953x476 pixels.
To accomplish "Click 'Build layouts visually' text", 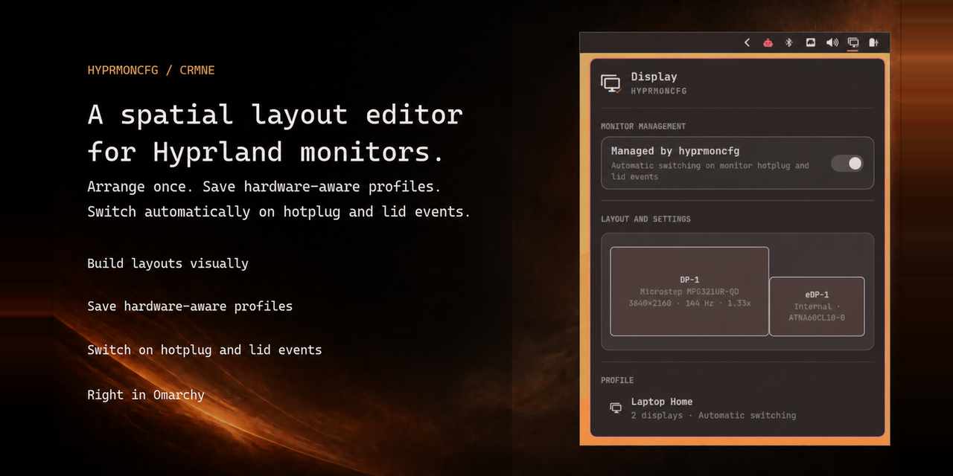I will (168, 263).
